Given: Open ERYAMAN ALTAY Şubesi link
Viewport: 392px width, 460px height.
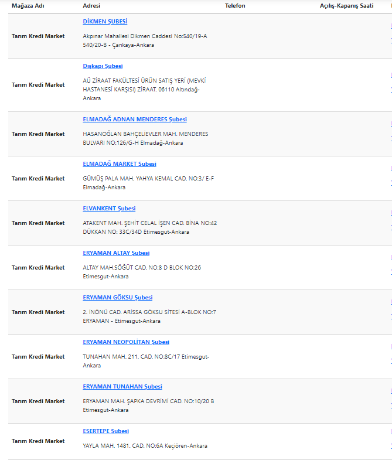Looking at the screenshot, I should [x=116, y=253].
